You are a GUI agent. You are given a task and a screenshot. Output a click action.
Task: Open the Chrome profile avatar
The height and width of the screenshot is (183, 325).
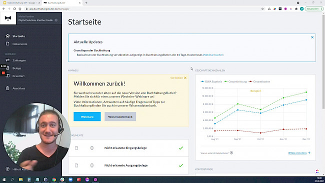coord(301,9)
